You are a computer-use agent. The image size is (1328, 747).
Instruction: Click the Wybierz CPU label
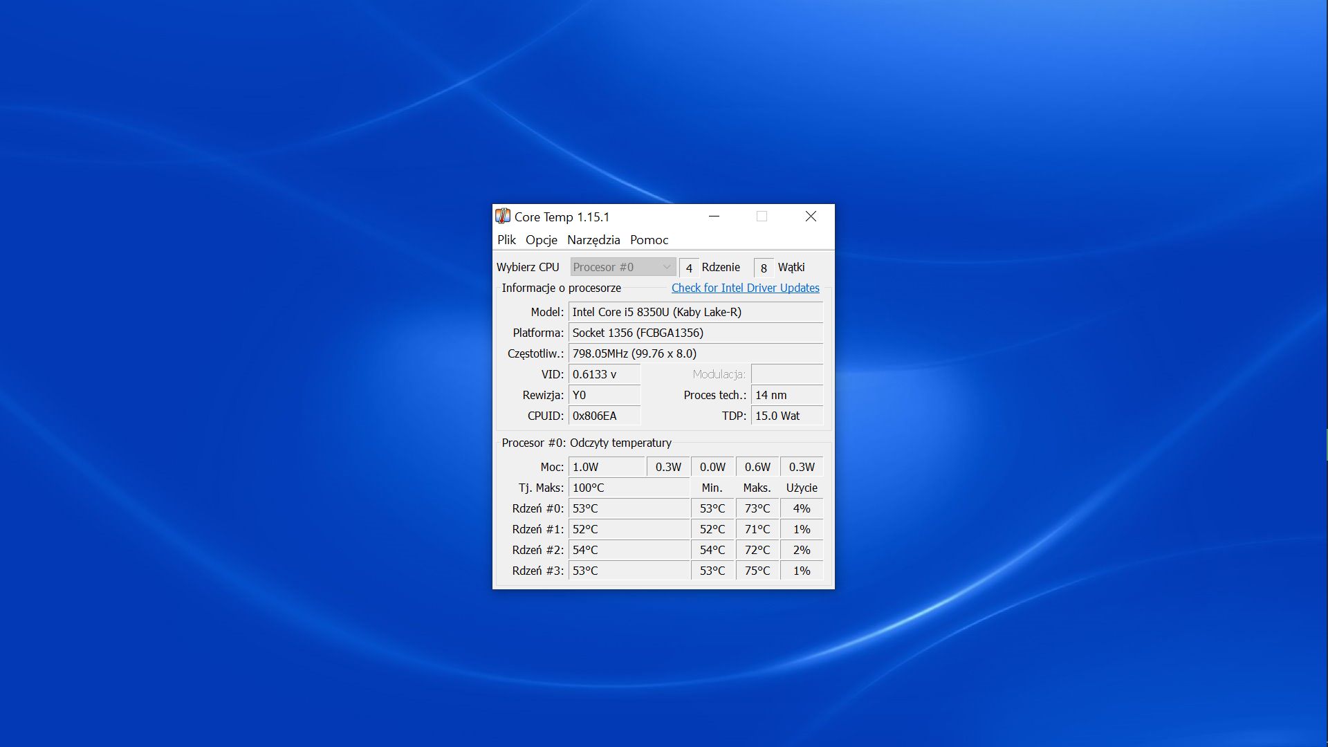(x=528, y=267)
